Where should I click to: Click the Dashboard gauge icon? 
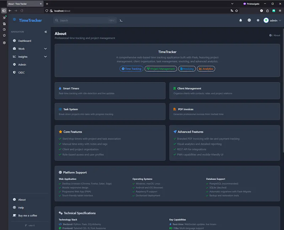coord(14,40)
